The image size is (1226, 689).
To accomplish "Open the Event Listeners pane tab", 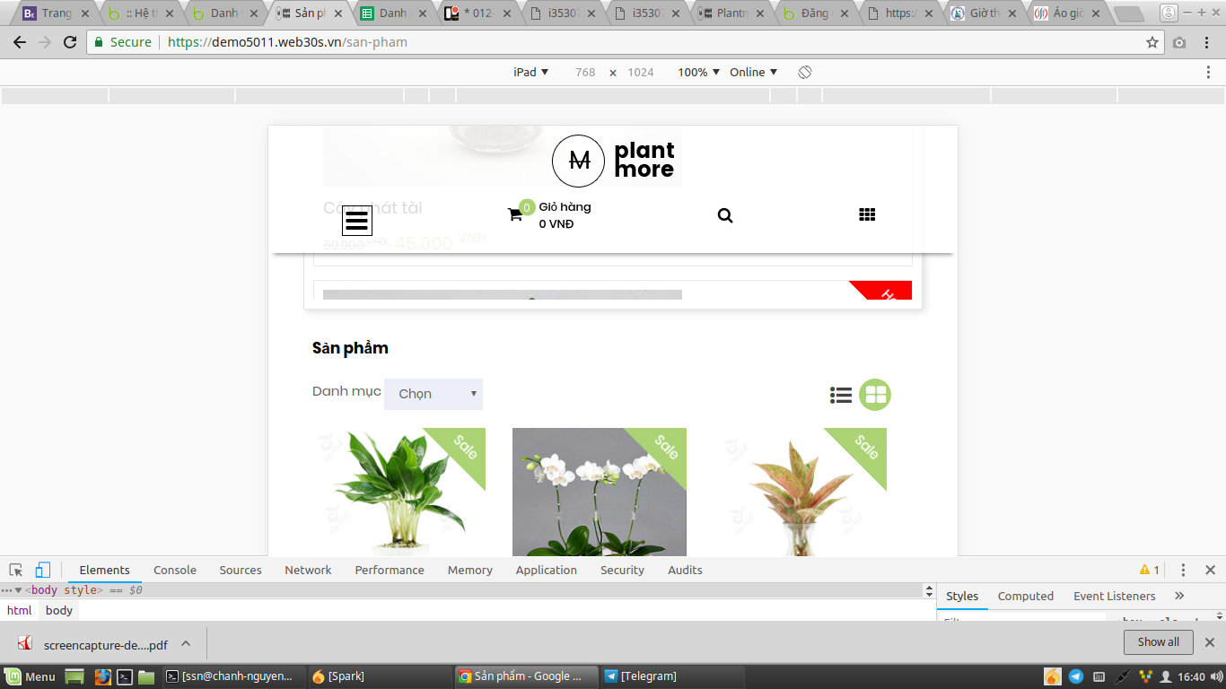I will (1115, 596).
